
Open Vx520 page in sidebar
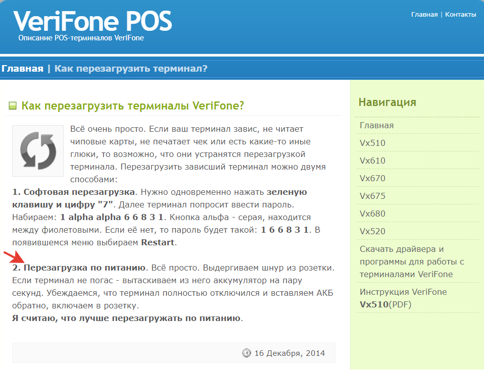(372, 231)
